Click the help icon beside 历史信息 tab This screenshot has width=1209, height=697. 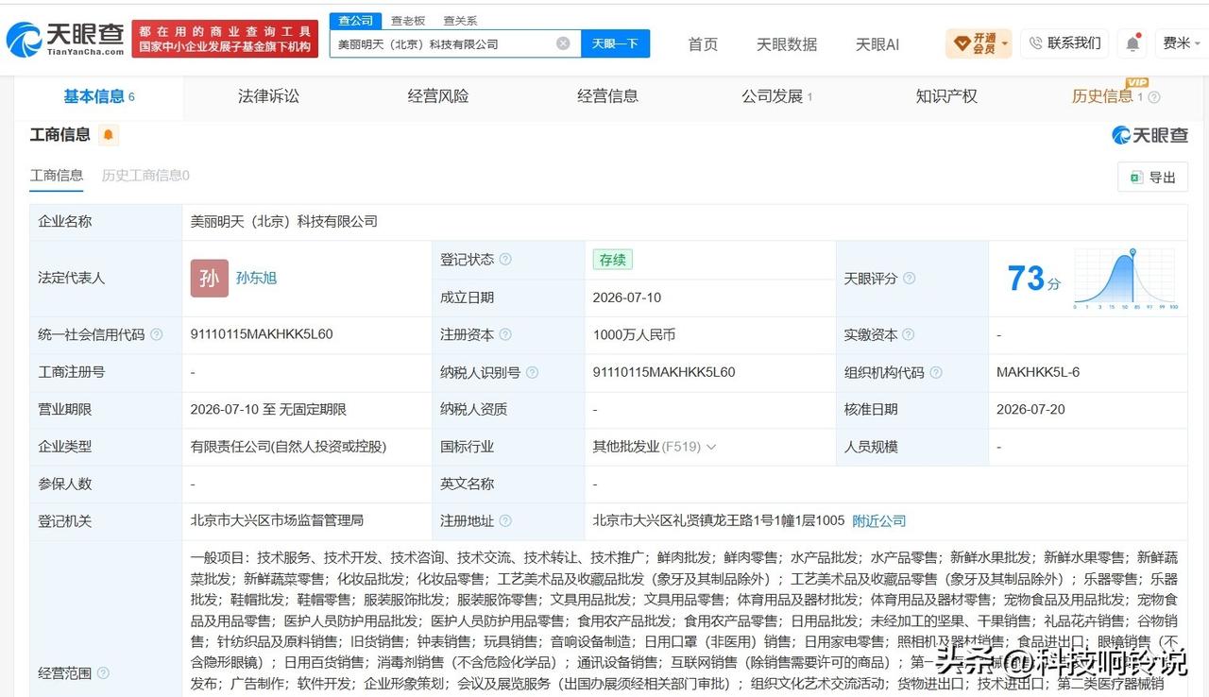click(x=1153, y=97)
